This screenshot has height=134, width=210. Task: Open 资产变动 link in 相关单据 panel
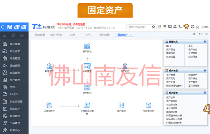pos(171,78)
